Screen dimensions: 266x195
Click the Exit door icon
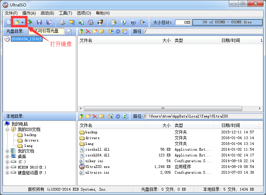point(142,22)
